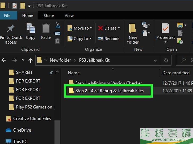Click the title bar New folder quick icon

point(23,6)
